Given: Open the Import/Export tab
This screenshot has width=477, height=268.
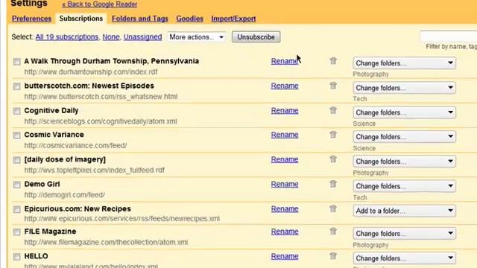Looking at the screenshot, I should [x=233, y=19].
